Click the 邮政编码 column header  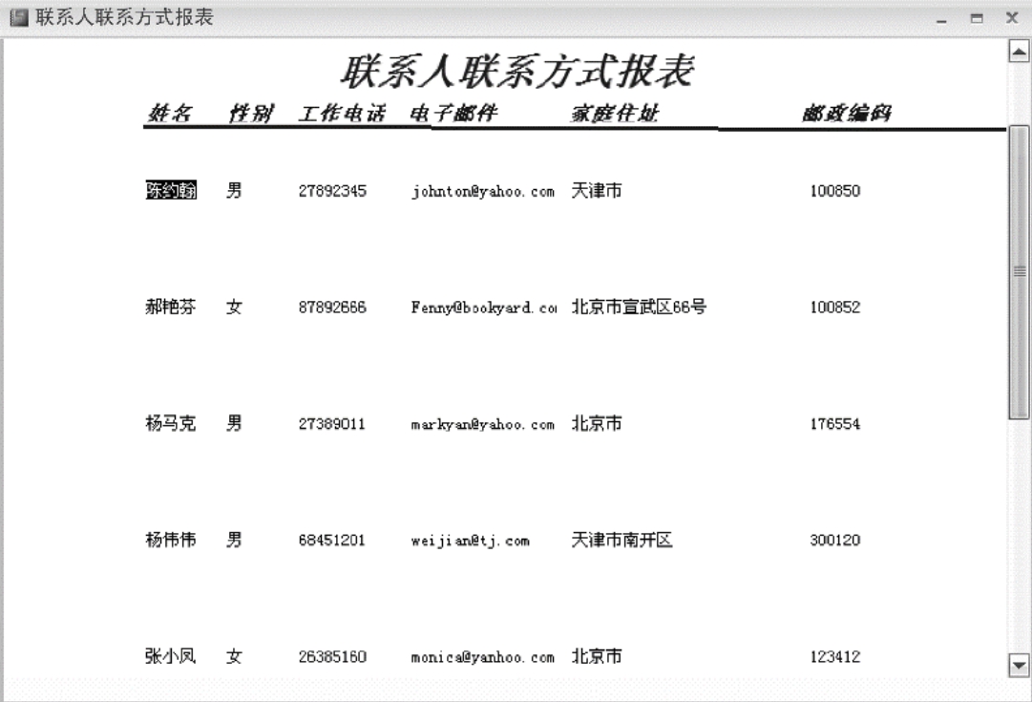click(846, 114)
